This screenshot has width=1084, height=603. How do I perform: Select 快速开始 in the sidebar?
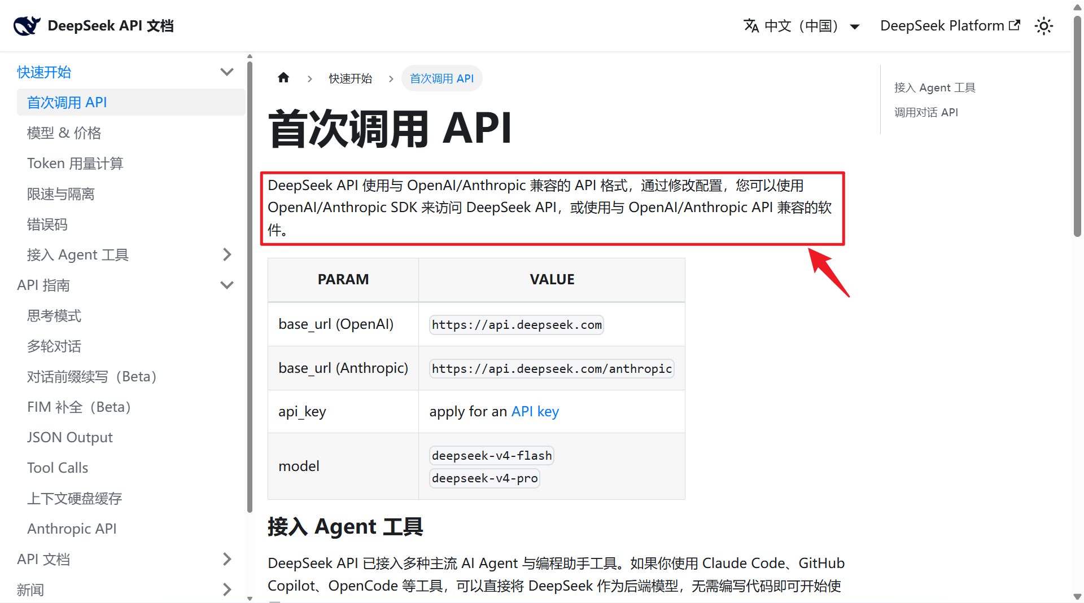44,72
